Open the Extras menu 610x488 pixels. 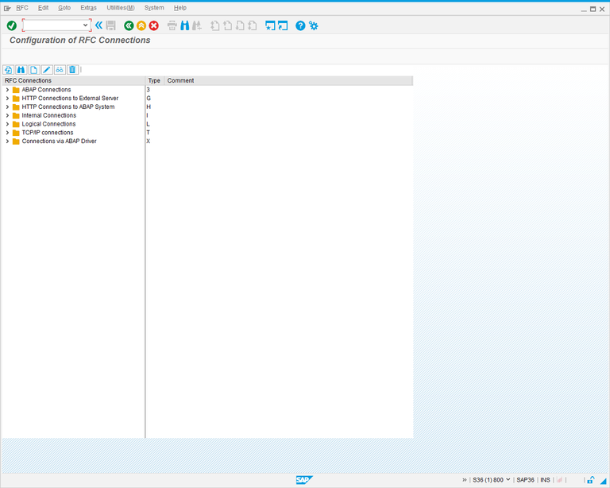88,8
